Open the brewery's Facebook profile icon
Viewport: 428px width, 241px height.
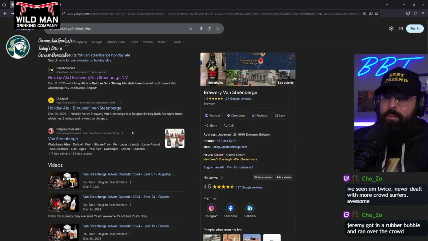pyautogui.click(x=231, y=208)
